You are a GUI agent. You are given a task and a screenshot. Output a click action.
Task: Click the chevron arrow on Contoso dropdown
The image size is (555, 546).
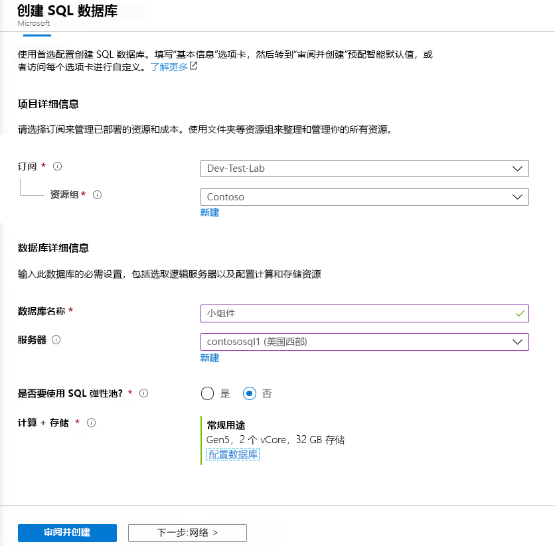point(517,197)
